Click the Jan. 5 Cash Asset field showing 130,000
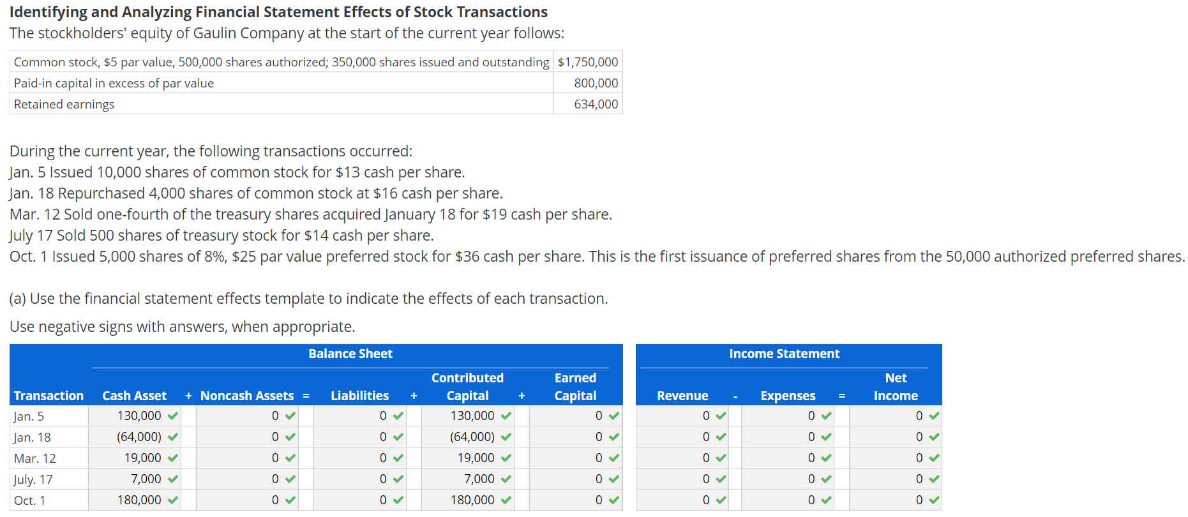The image size is (1188, 517). click(x=135, y=416)
